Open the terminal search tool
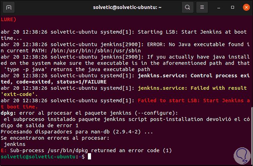Viewport: 253px width, 166px height. coord(188,7)
